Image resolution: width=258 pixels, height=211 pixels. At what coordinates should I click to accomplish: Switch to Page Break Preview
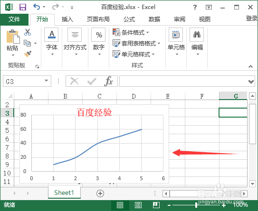[156, 205]
